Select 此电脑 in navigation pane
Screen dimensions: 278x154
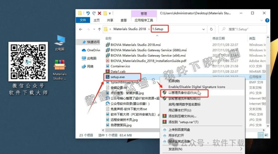click(x=89, y=58)
